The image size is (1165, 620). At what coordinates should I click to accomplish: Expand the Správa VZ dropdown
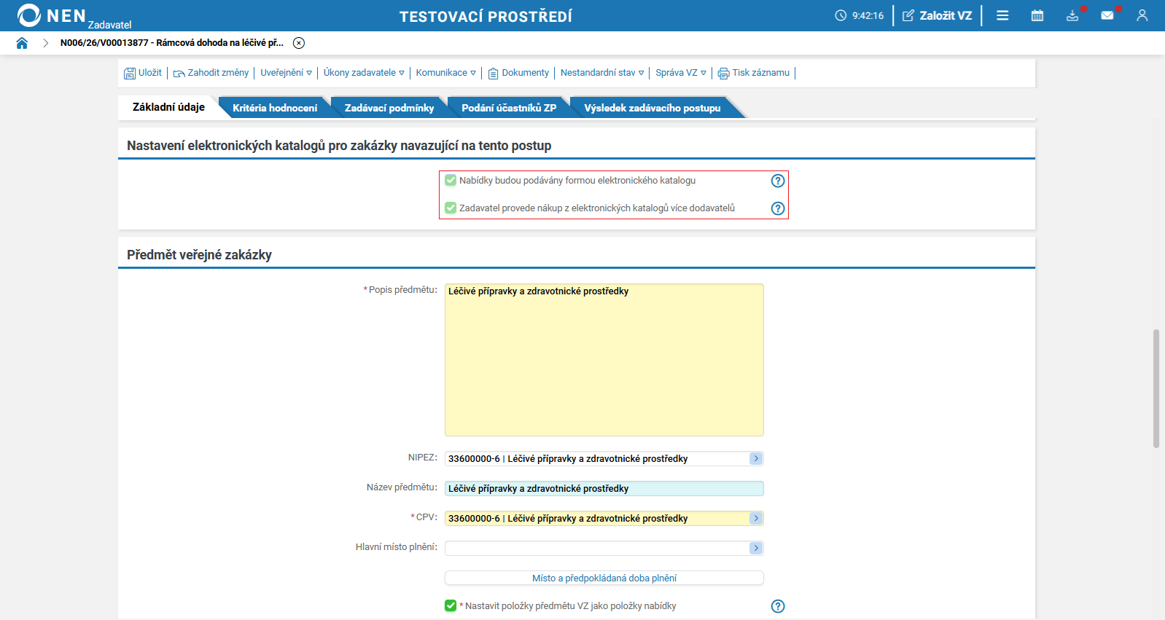click(681, 73)
